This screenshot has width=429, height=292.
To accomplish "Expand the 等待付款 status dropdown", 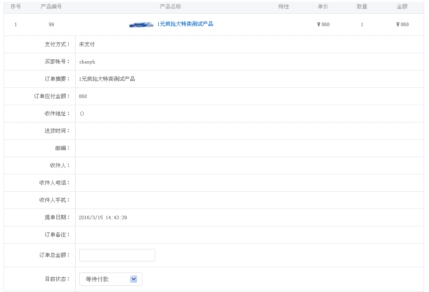I will (111, 279).
